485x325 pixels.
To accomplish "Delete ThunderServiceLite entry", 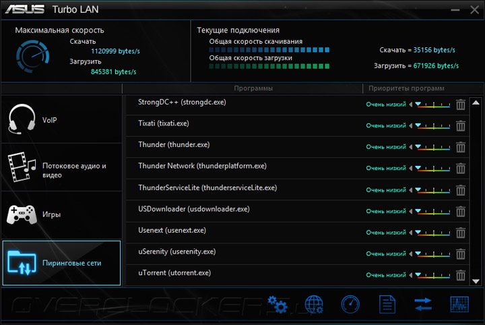I will pos(461,190).
